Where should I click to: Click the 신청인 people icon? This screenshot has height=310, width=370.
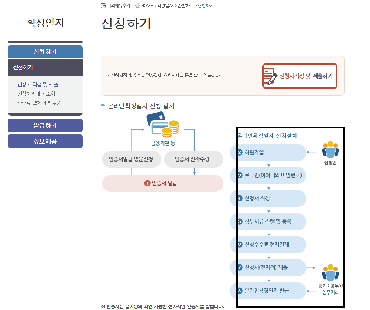[x=330, y=149]
